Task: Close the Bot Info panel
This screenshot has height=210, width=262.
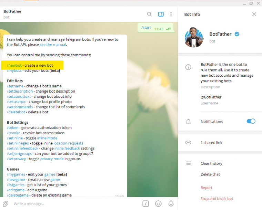Action: pyautogui.click(x=254, y=14)
